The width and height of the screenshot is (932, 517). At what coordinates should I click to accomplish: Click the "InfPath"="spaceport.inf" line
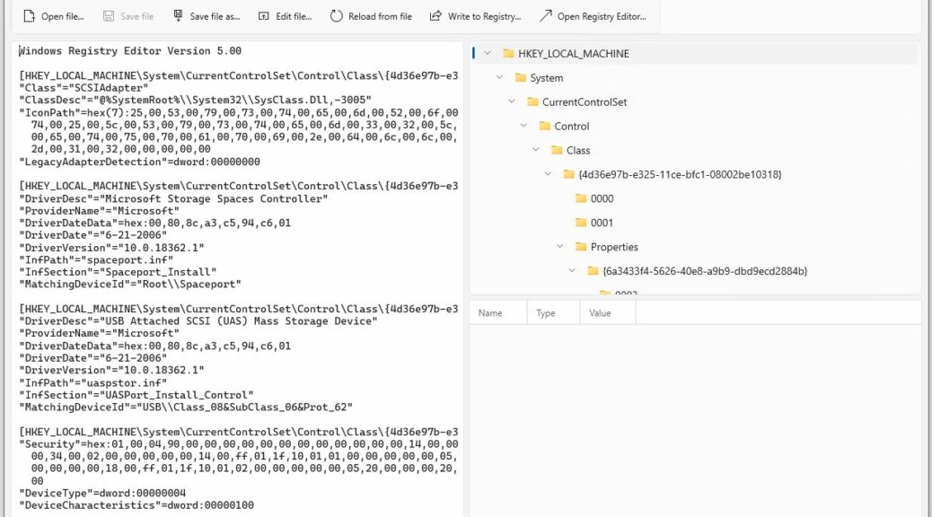(x=96, y=259)
